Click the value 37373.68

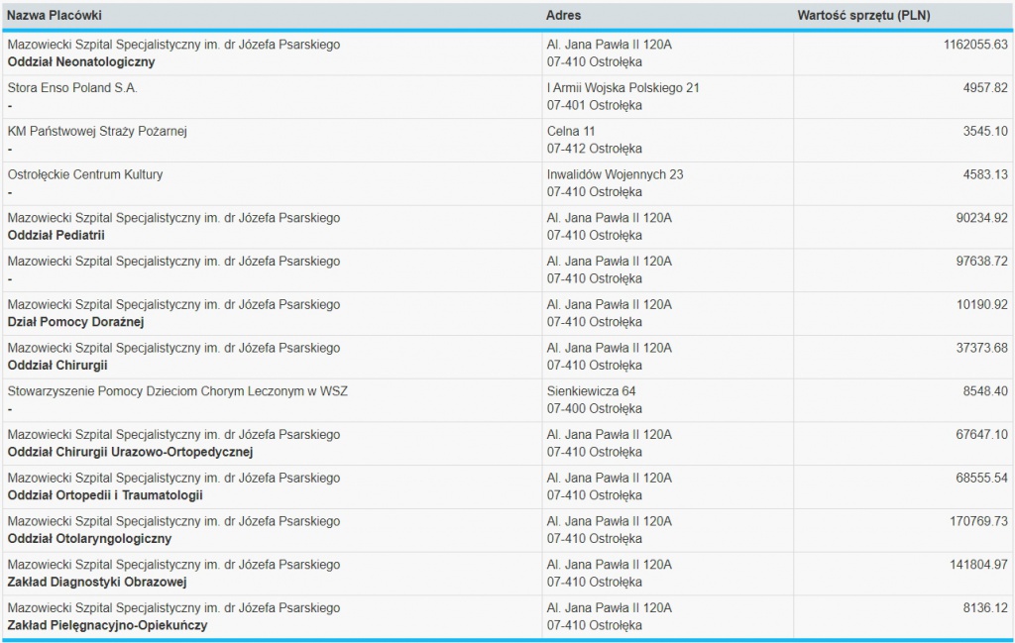pyautogui.click(x=982, y=348)
